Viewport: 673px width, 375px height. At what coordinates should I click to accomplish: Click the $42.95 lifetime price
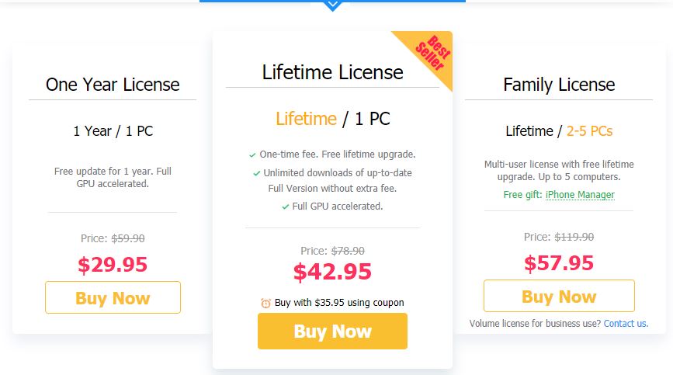[x=332, y=272]
